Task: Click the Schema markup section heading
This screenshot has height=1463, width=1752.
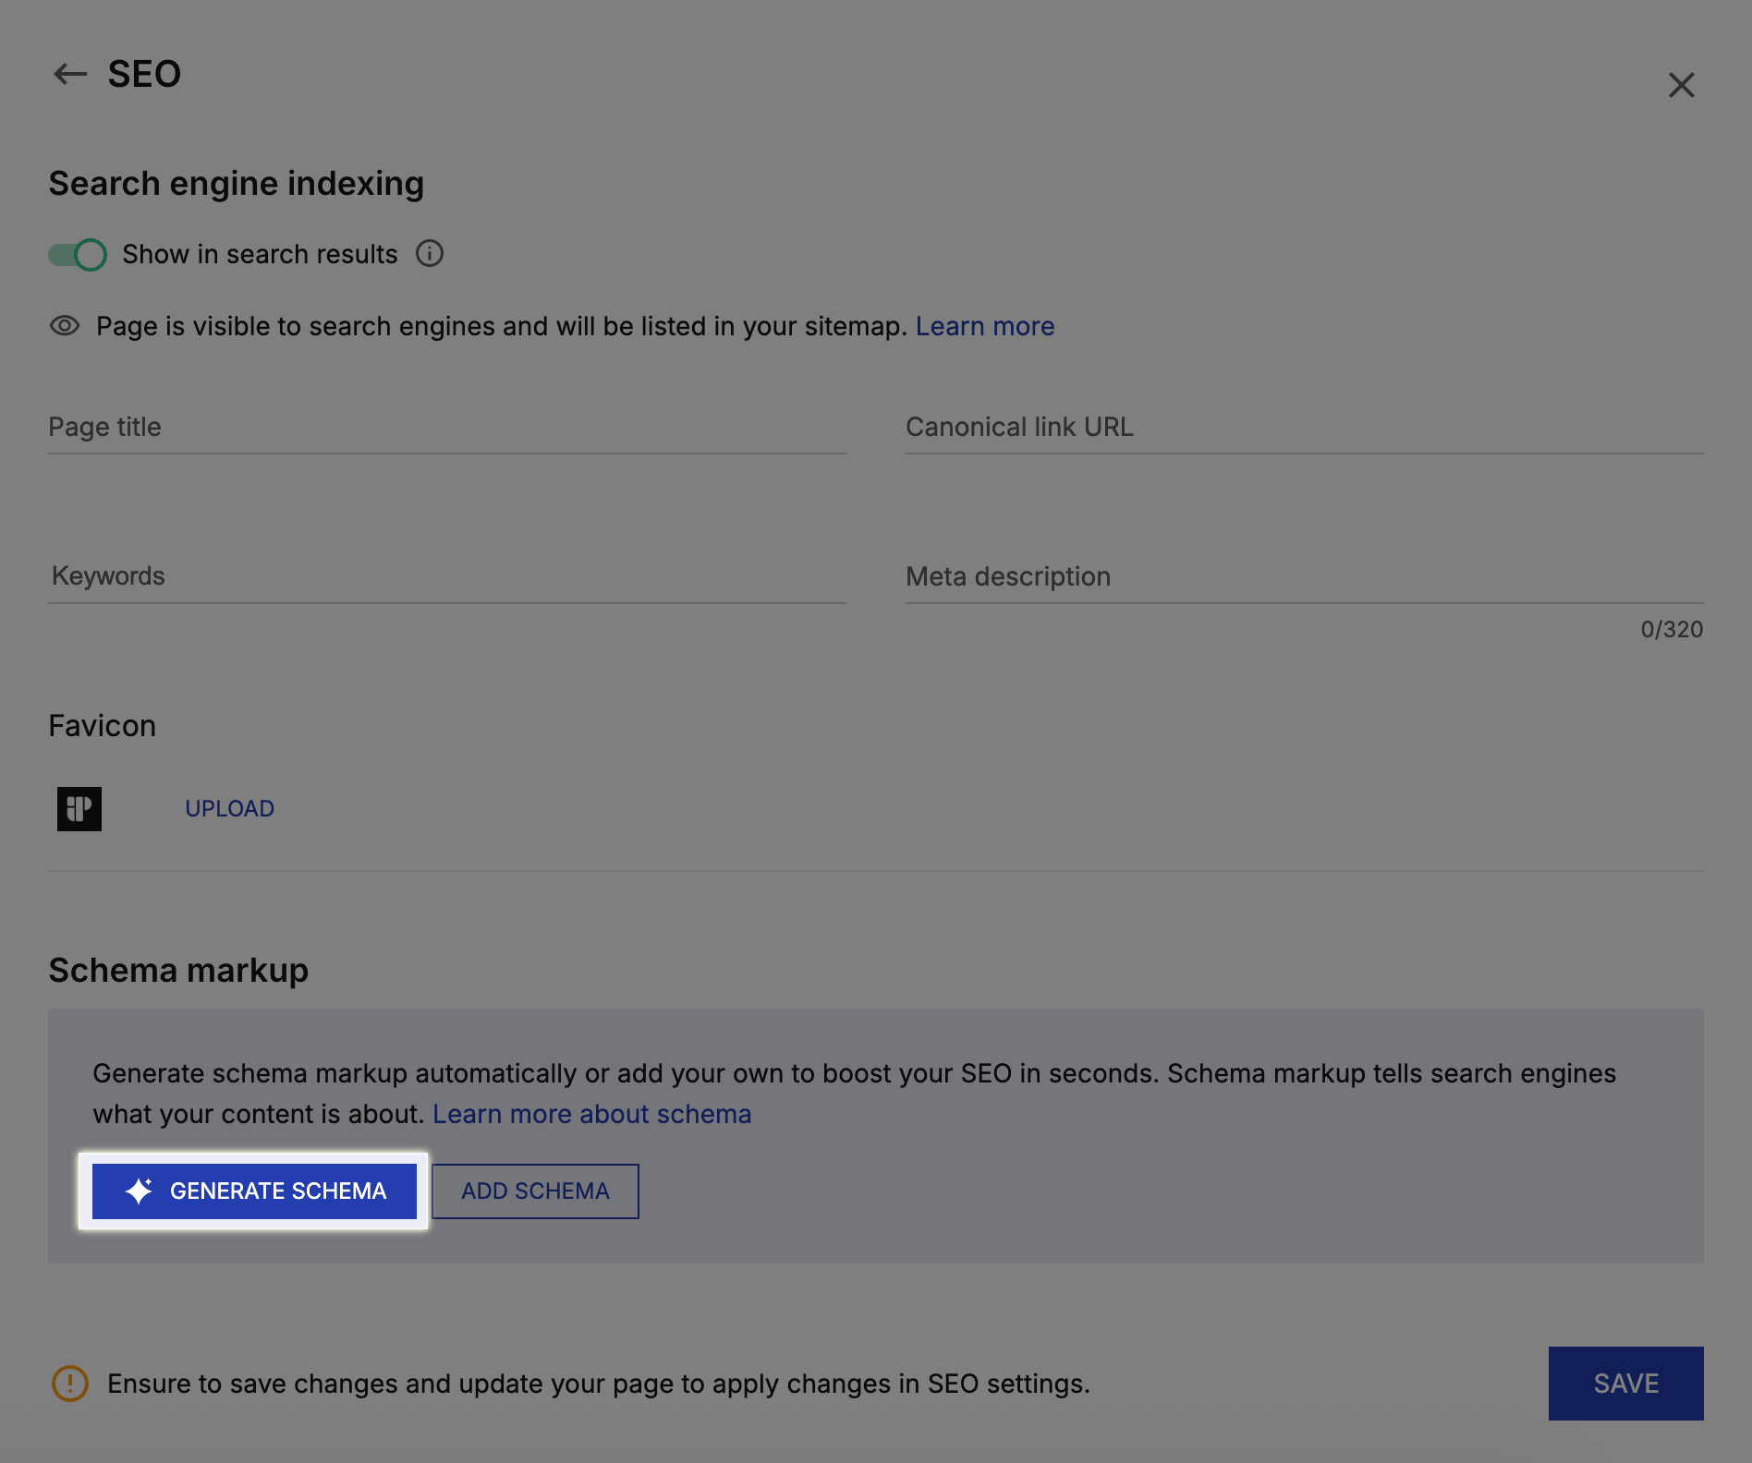Action: [178, 970]
